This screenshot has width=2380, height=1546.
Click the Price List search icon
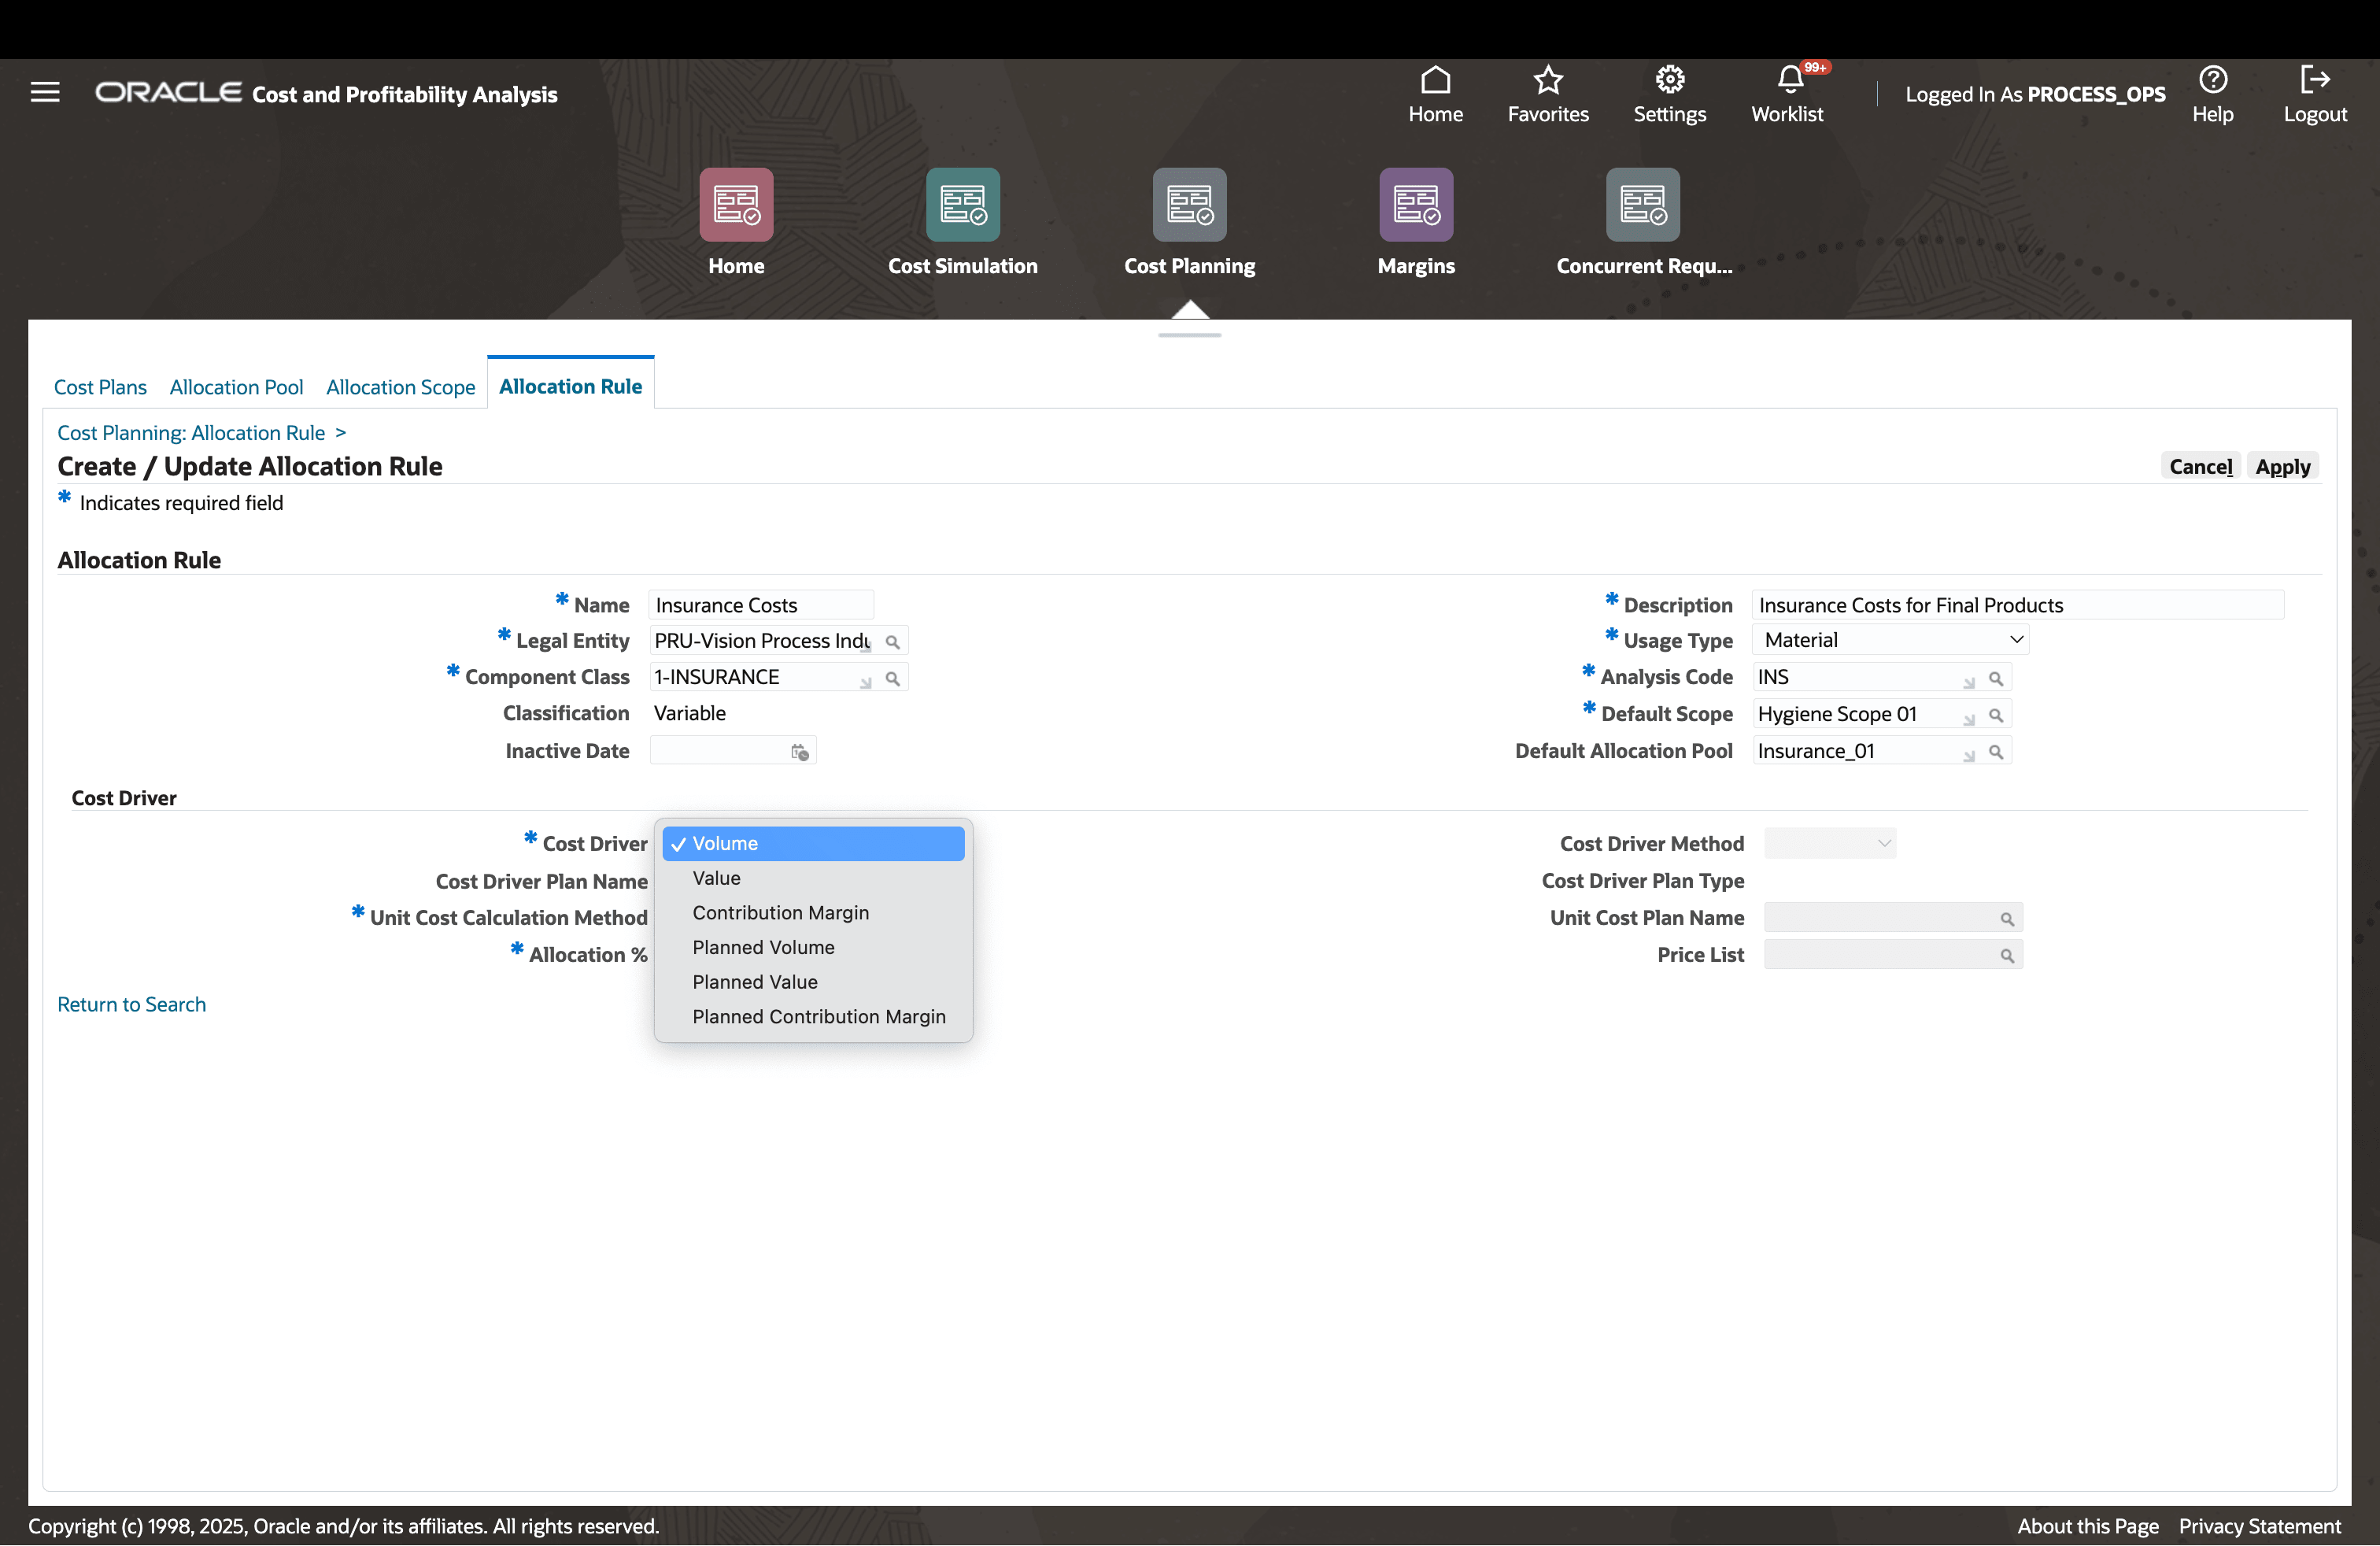click(2006, 956)
